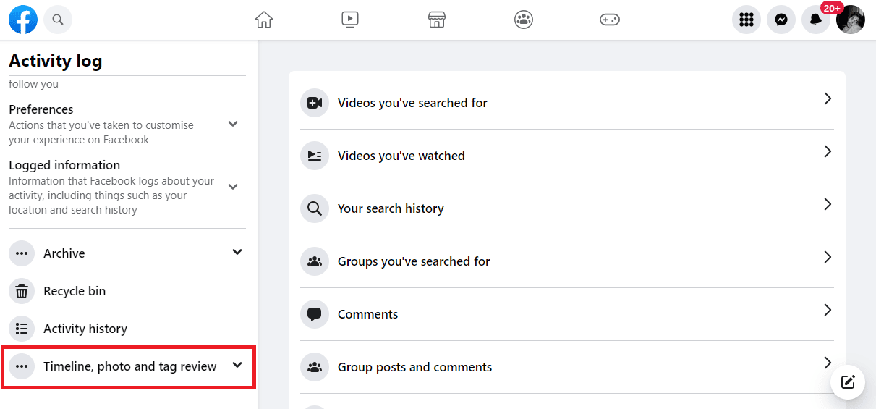
Task: Expand the Preferences section chevron
Action: pyautogui.click(x=233, y=124)
